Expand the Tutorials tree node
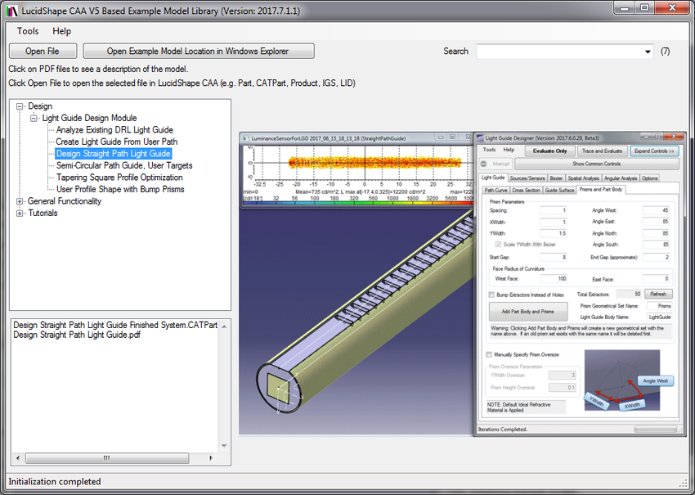Image resolution: width=695 pixels, height=495 pixels. [20, 213]
